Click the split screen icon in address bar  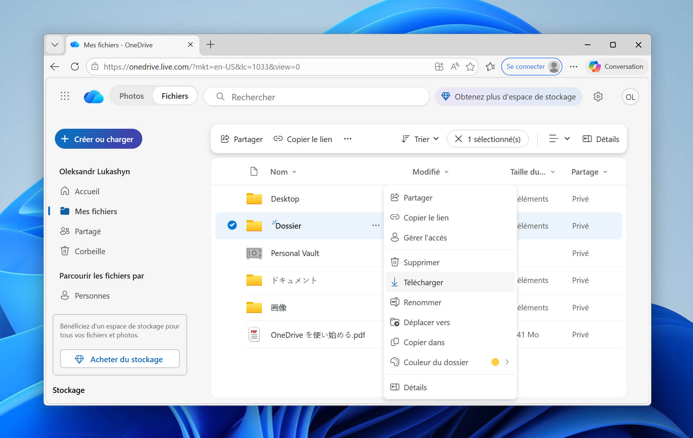coord(439,67)
